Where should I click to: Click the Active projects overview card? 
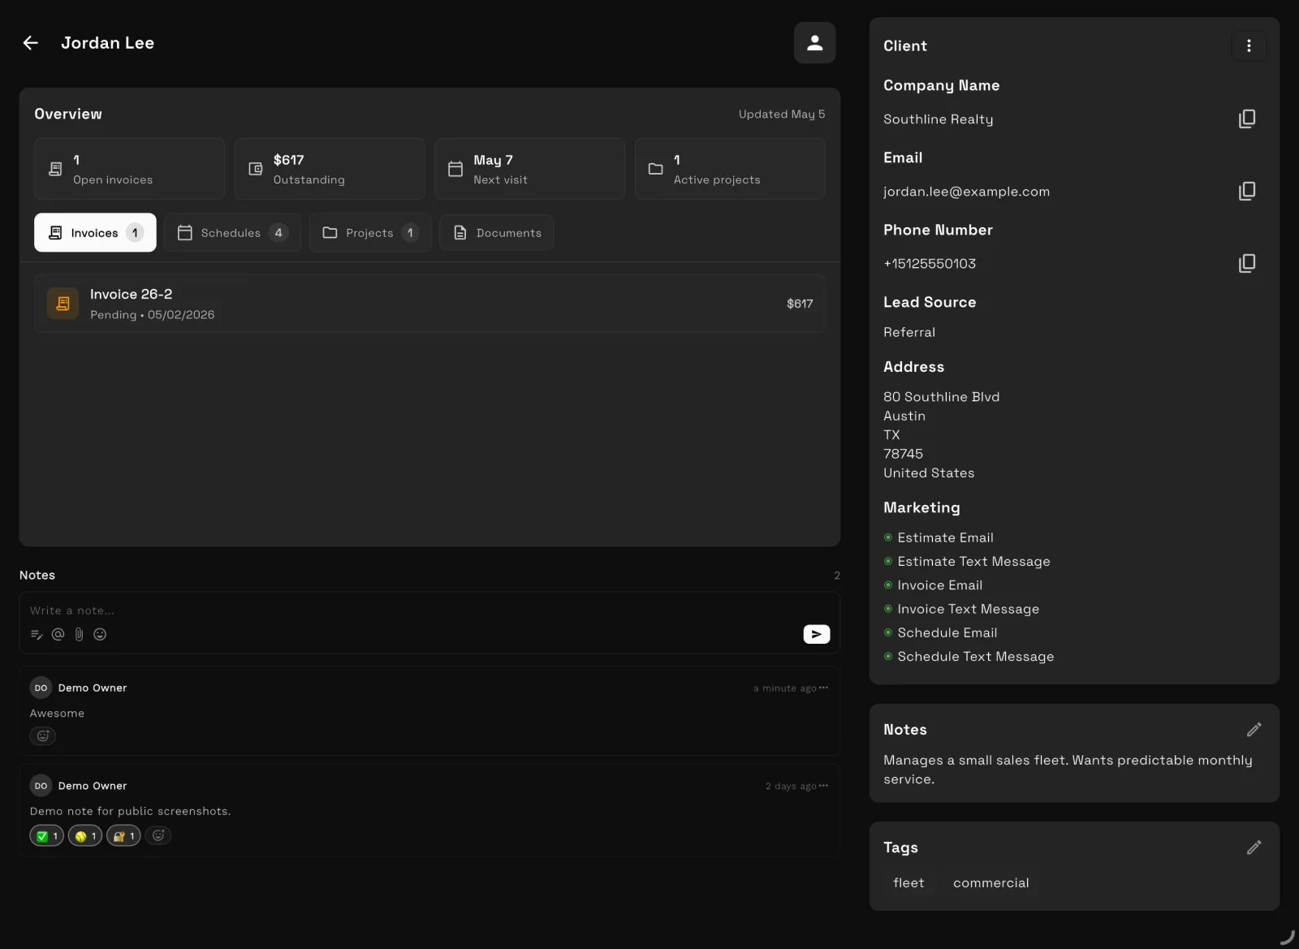pyautogui.click(x=730, y=169)
